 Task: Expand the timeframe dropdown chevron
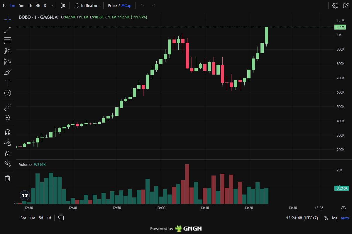52,6
